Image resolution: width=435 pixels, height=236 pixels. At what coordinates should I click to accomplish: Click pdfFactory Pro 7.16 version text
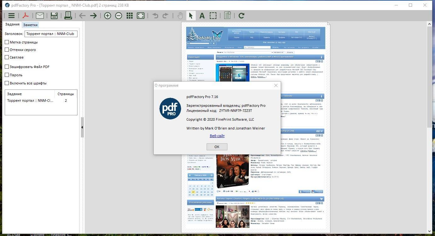[x=202, y=97]
